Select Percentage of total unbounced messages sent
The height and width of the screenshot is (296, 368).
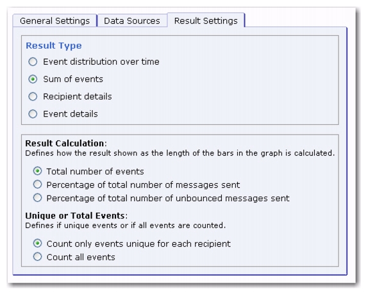tap(38, 198)
